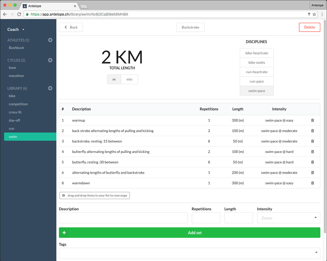Image resolution: width=327 pixels, height=261 pixels.
Task: Click the secure padlock icon in address bar
Action: point(27,14)
